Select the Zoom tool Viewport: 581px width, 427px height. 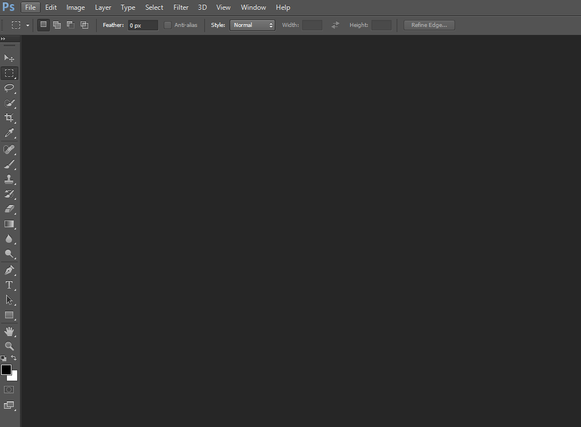tap(9, 346)
